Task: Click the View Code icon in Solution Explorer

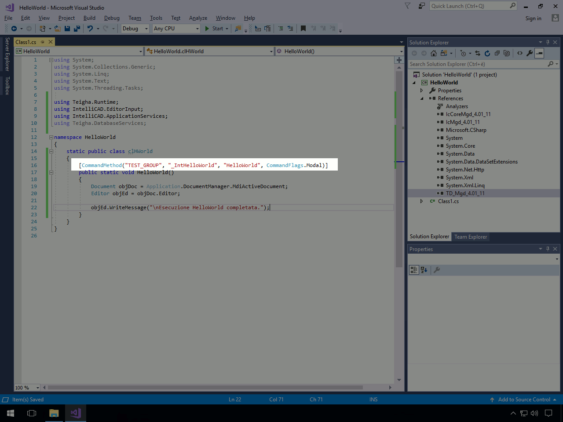Action: 520,53
